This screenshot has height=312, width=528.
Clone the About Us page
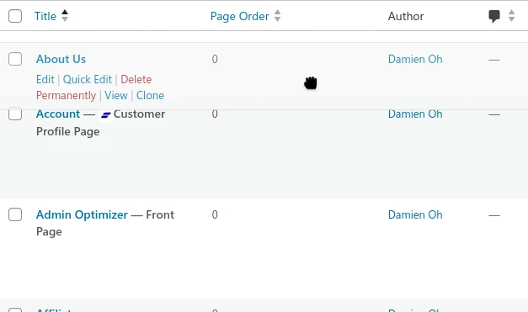[x=150, y=96]
